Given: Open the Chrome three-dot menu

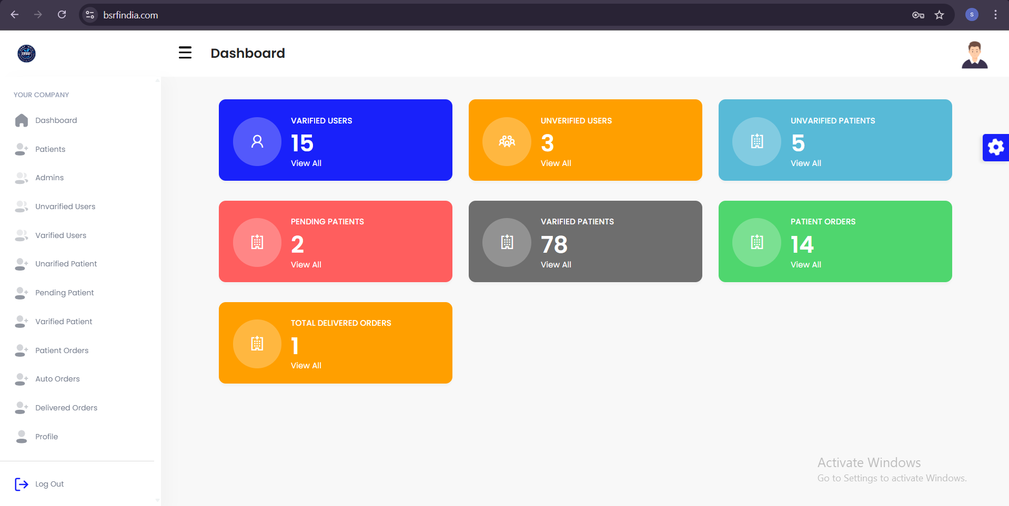Looking at the screenshot, I should tap(995, 15).
